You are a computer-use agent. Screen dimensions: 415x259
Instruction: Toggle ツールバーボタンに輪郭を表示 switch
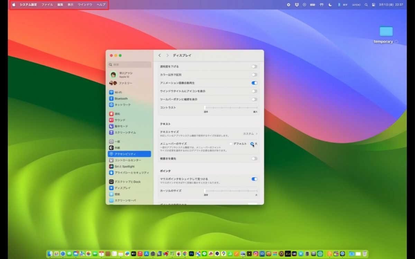(255, 99)
